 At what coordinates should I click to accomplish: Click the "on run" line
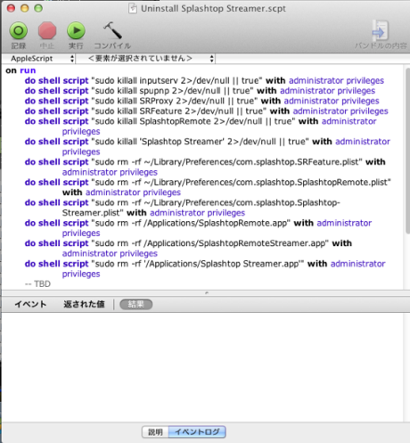click(x=20, y=70)
